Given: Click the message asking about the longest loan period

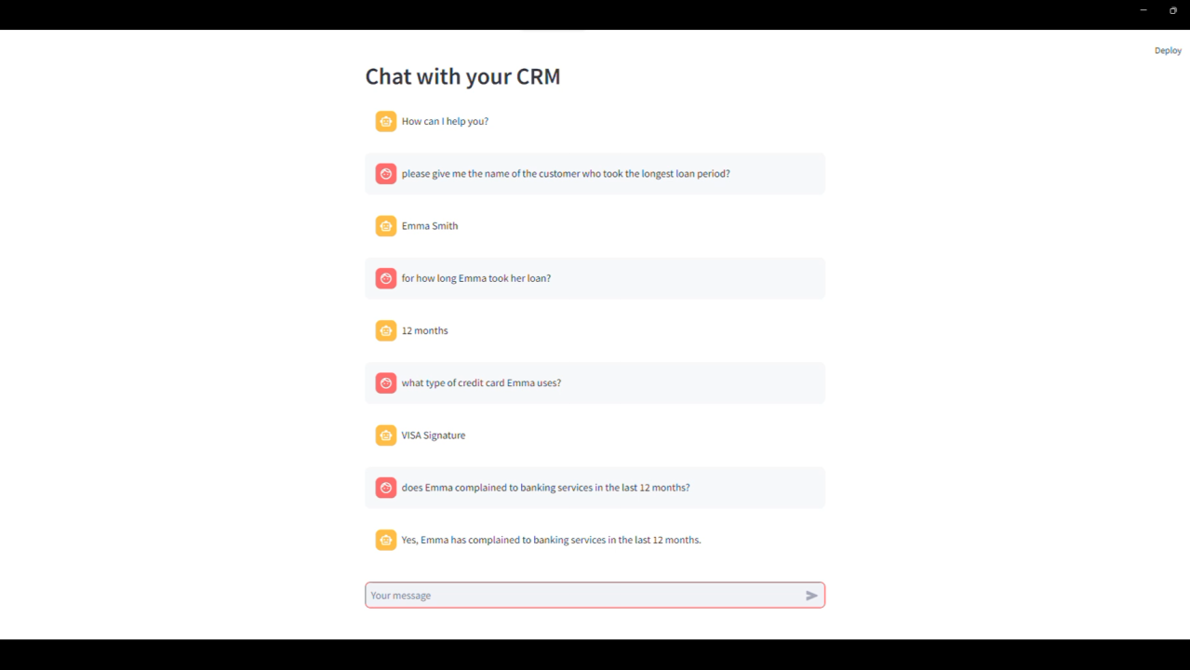Looking at the screenshot, I should point(566,174).
